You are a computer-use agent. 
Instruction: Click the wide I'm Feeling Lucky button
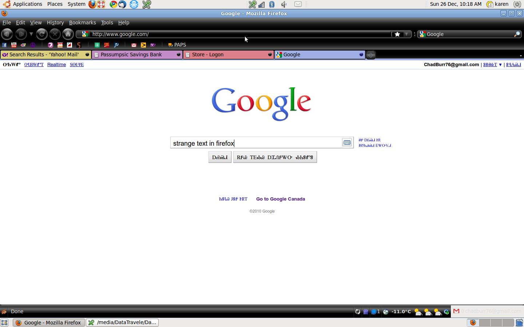[275, 157]
